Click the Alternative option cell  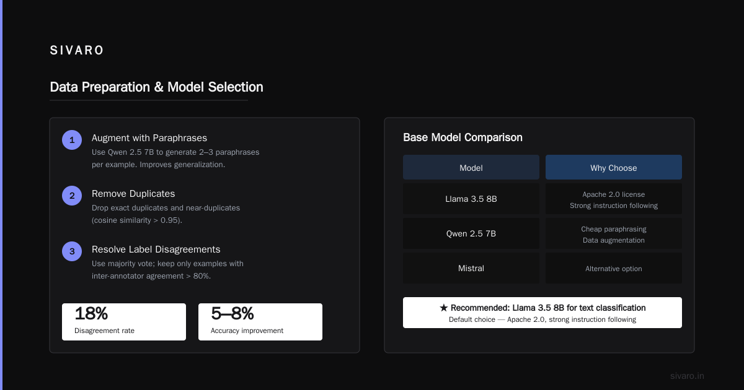tap(614, 268)
